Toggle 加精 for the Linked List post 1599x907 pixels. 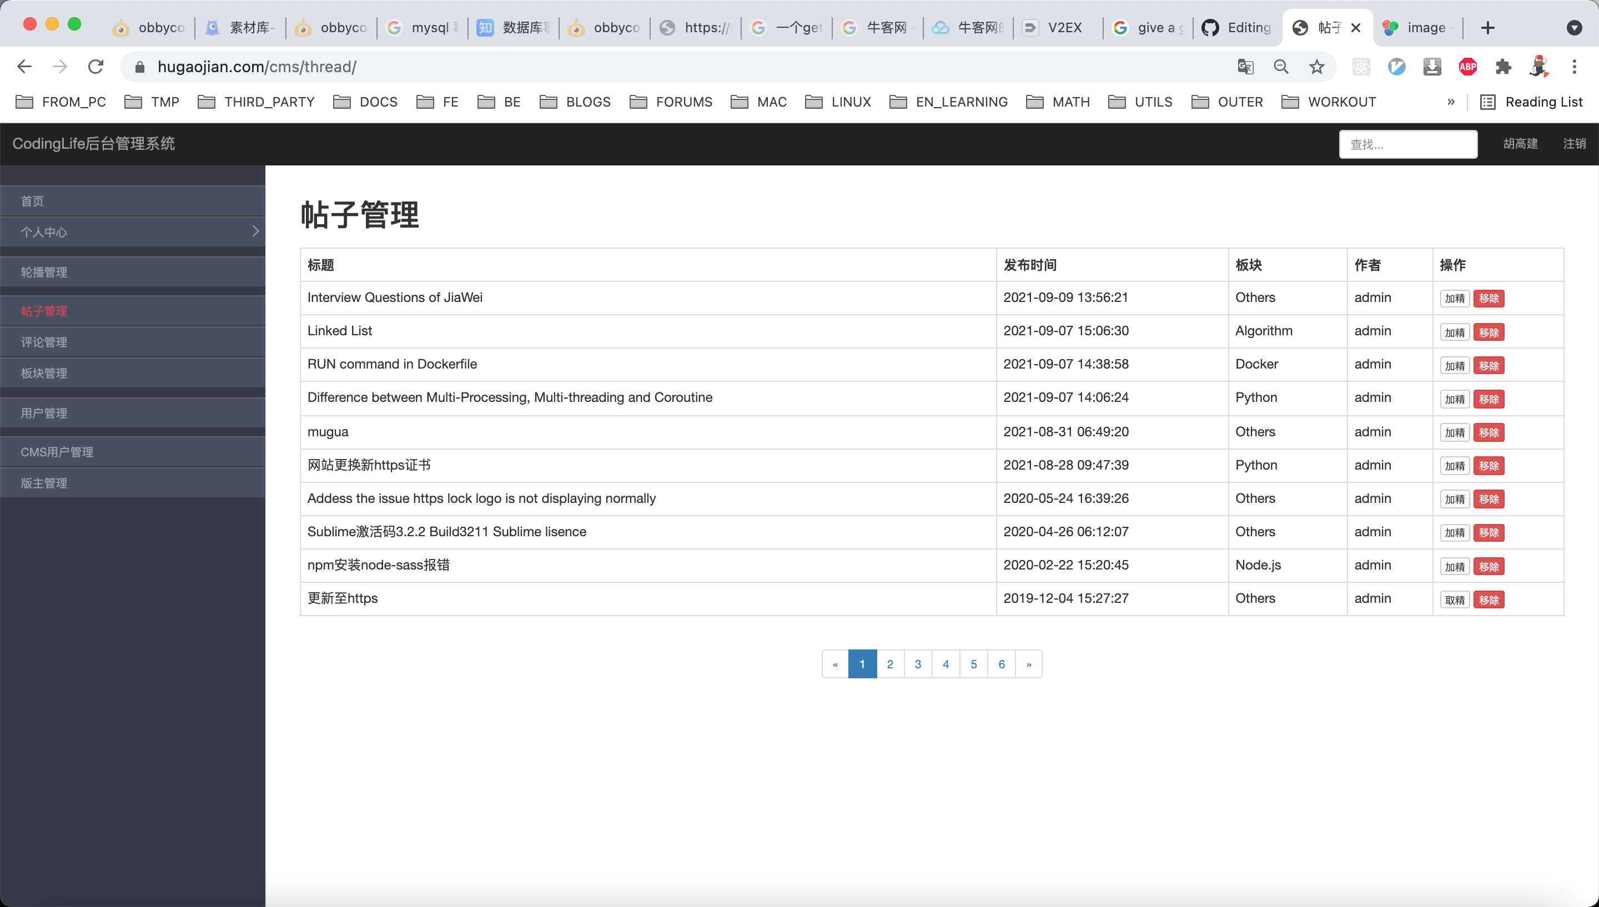coord(1455,332)
